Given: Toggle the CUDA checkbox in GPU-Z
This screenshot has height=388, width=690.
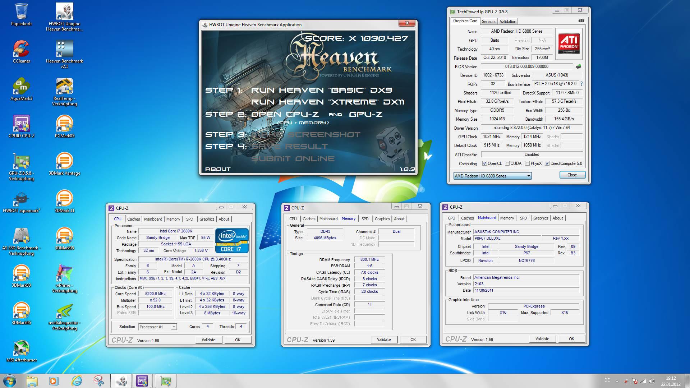Looking at the screenshot, I should (x=507, y=163).
